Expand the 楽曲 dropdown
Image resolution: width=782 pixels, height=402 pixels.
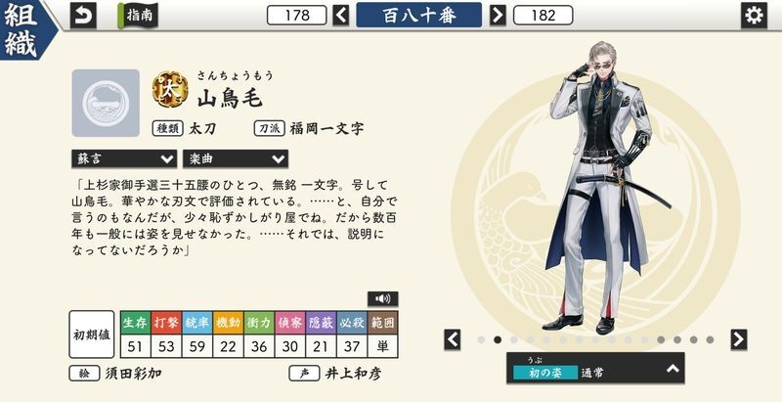236,158
